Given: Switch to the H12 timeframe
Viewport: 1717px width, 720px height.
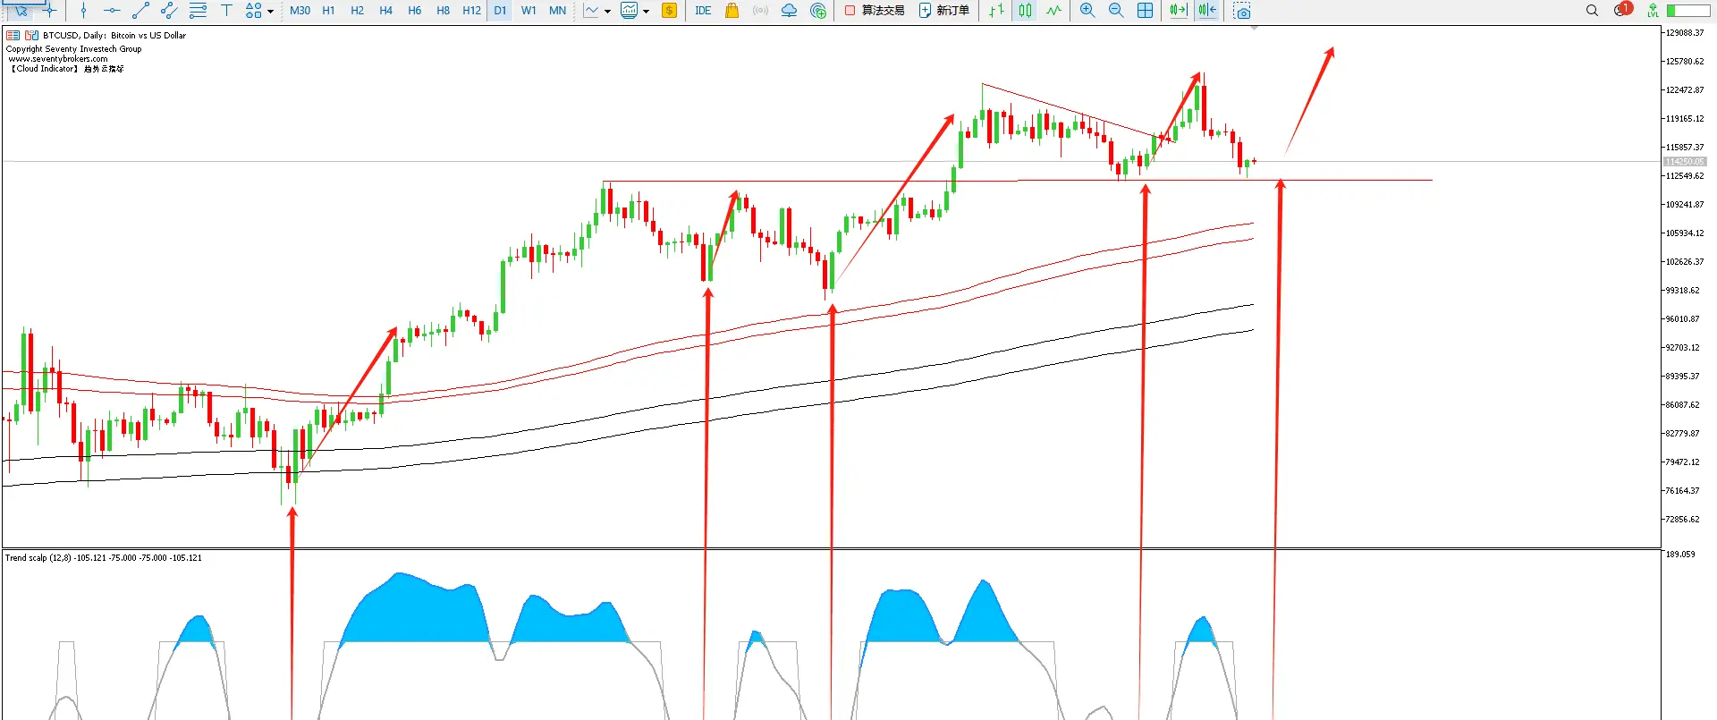Looking at the screenshot, I should [471, 11].
